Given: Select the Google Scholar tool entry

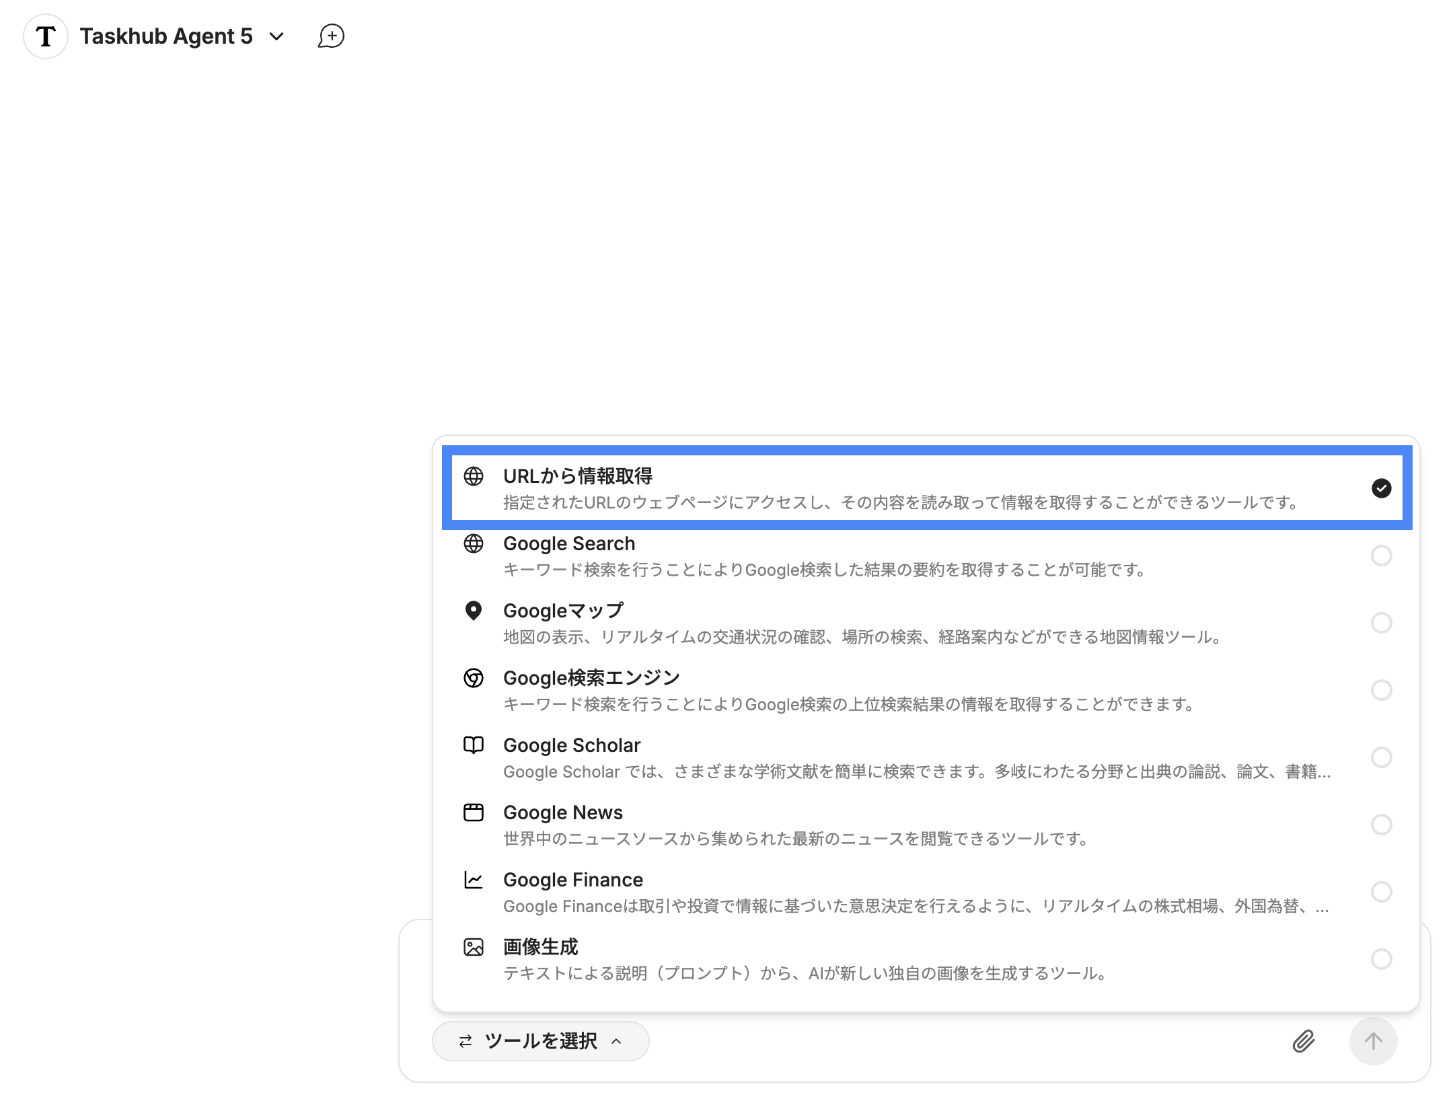Looking at the screenshot, I should [x=572, y=745].
